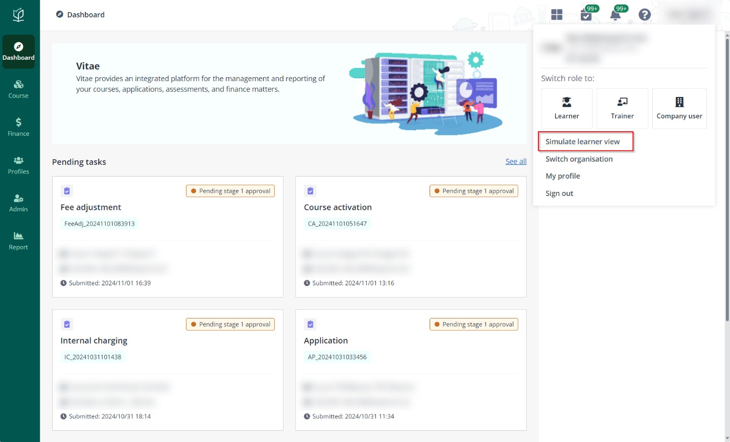This screenshot has width=730, height=442.
Task: Click the Pending tasks section heading
Action: coord(79,162)
